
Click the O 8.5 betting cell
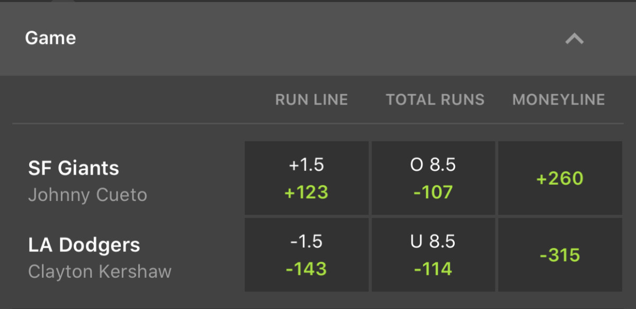tap(434, 165)
